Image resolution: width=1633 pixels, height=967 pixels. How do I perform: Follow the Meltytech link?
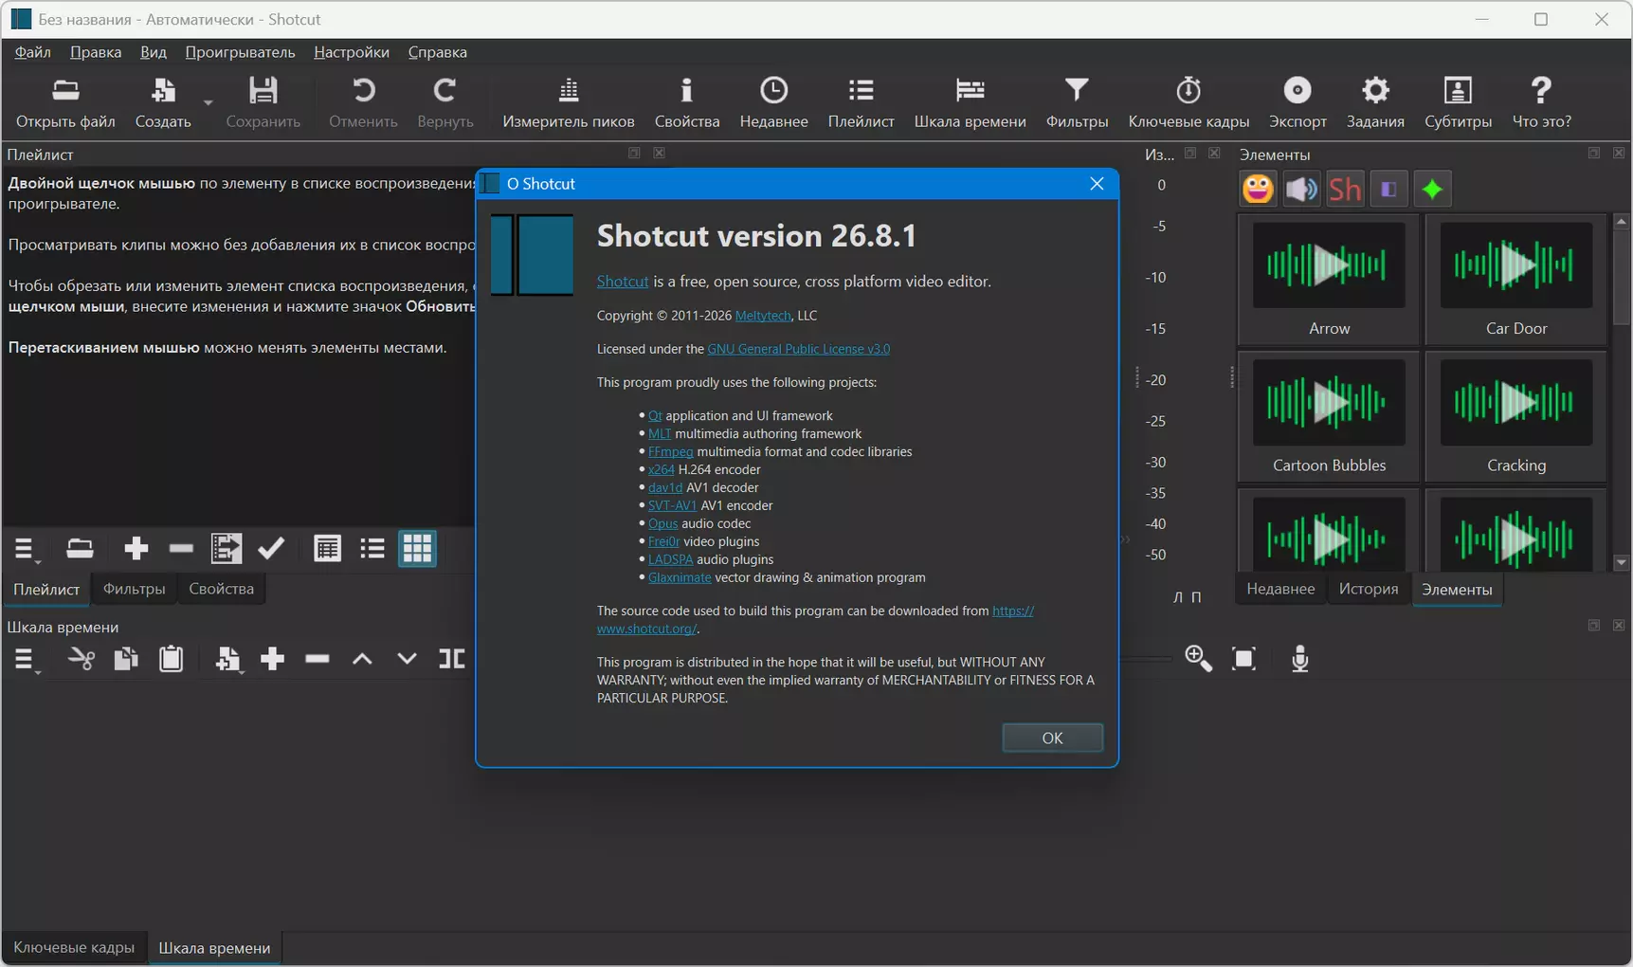click(x=763, y=316)
